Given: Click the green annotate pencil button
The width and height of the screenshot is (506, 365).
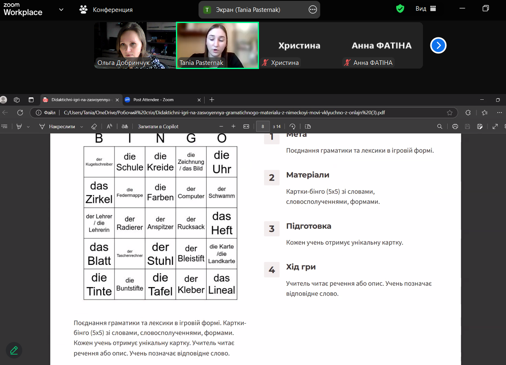Looking at the screenshot, I should 14,350.
